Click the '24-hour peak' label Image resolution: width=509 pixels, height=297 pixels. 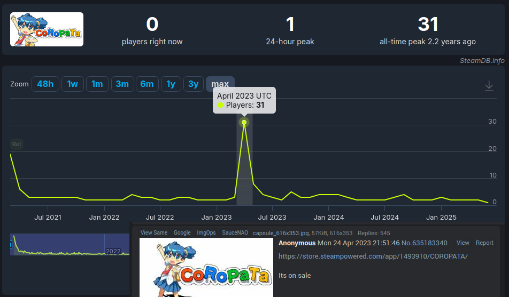(290, 42)
